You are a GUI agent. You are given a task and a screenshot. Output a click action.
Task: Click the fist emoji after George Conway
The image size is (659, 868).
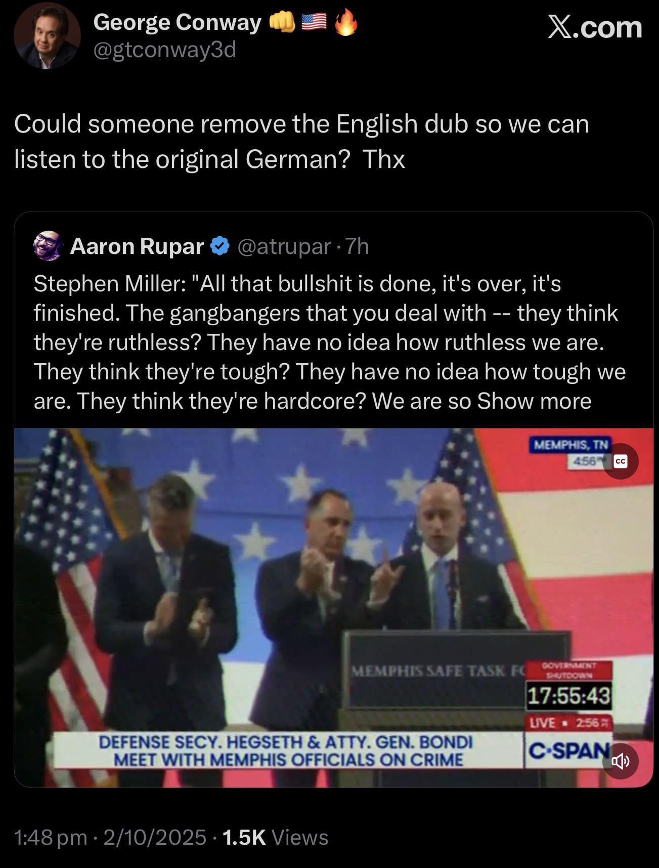click(282, 23)
